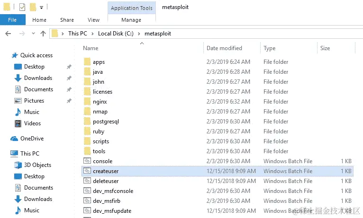Viewport: 363px width, 218px height.
Task: Expand the chevron after Local Disk (C:) in breadcrumb
Action: [139, 34]
